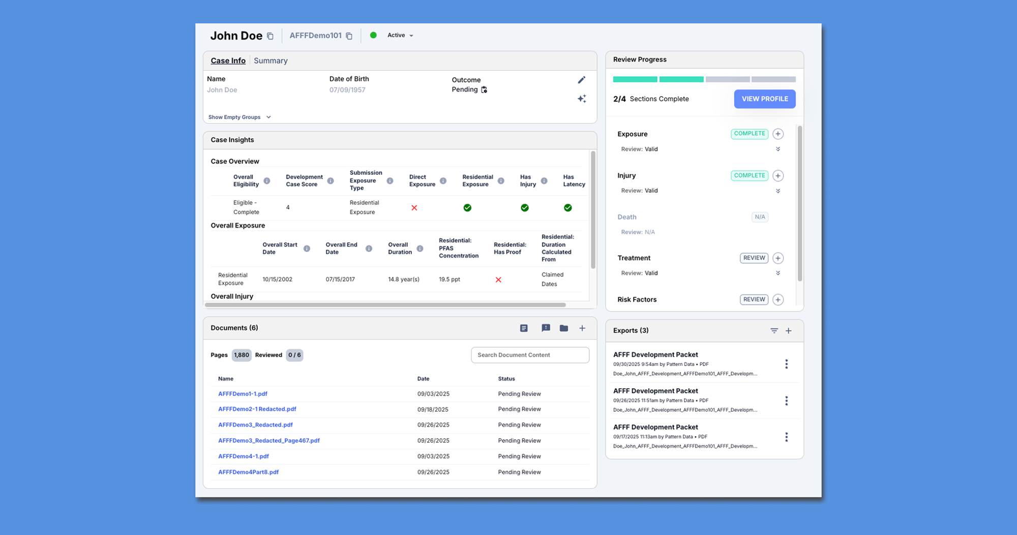The width and height of the screenshot is (1017, 535).
Task: Open options menu for the first export packet
Action: (x=786, y=364)
